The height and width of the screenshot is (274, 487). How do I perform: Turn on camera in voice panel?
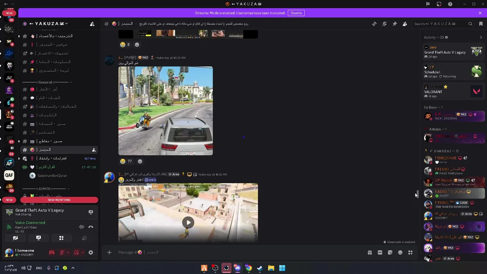(16, 238)
